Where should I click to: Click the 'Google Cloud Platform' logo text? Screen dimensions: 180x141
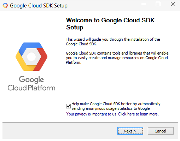click(31, 83)
